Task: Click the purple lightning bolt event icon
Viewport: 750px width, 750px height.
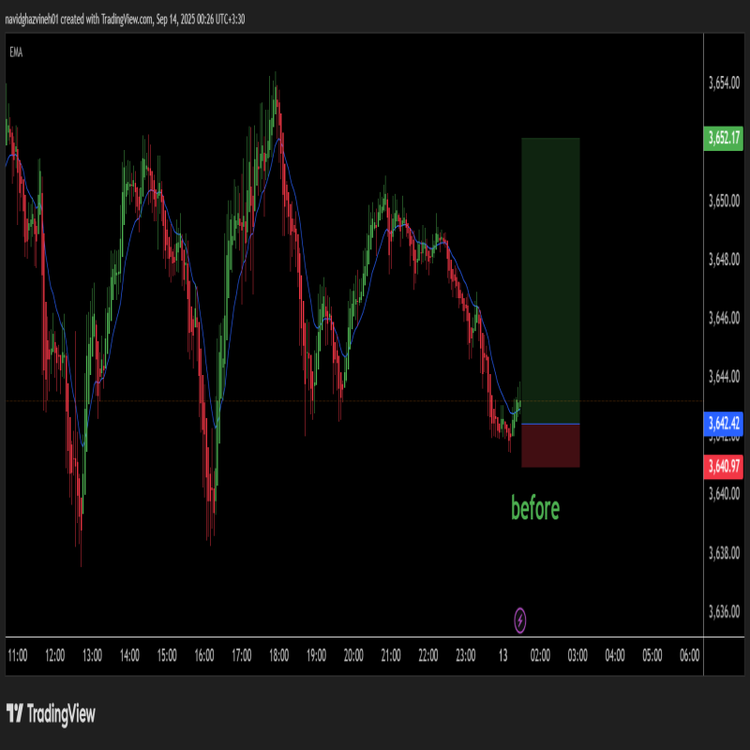Action: pyautogui.click(x=520, y=619)
